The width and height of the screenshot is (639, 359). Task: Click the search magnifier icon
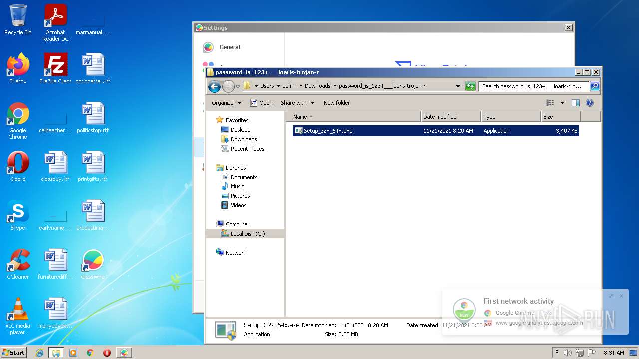pos(594,86)
